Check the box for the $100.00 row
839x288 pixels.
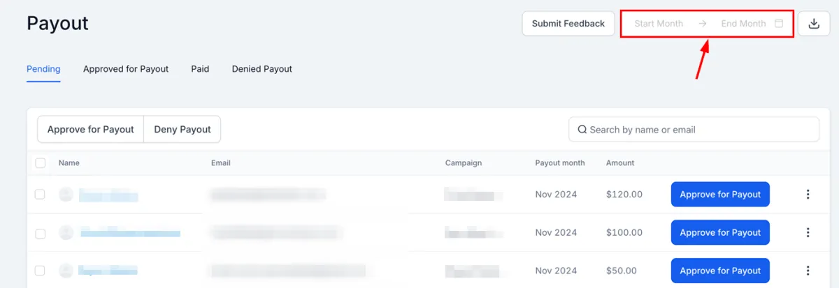pyautogui.click(x=40, y=233)
